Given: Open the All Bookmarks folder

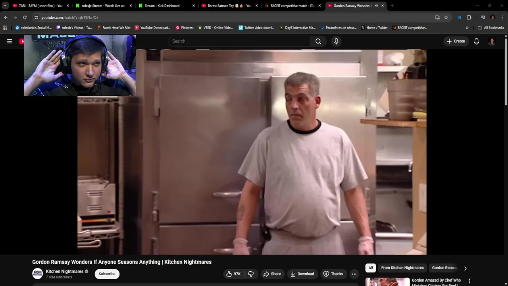Looking at the screenshot, I should tap(491, 28).
